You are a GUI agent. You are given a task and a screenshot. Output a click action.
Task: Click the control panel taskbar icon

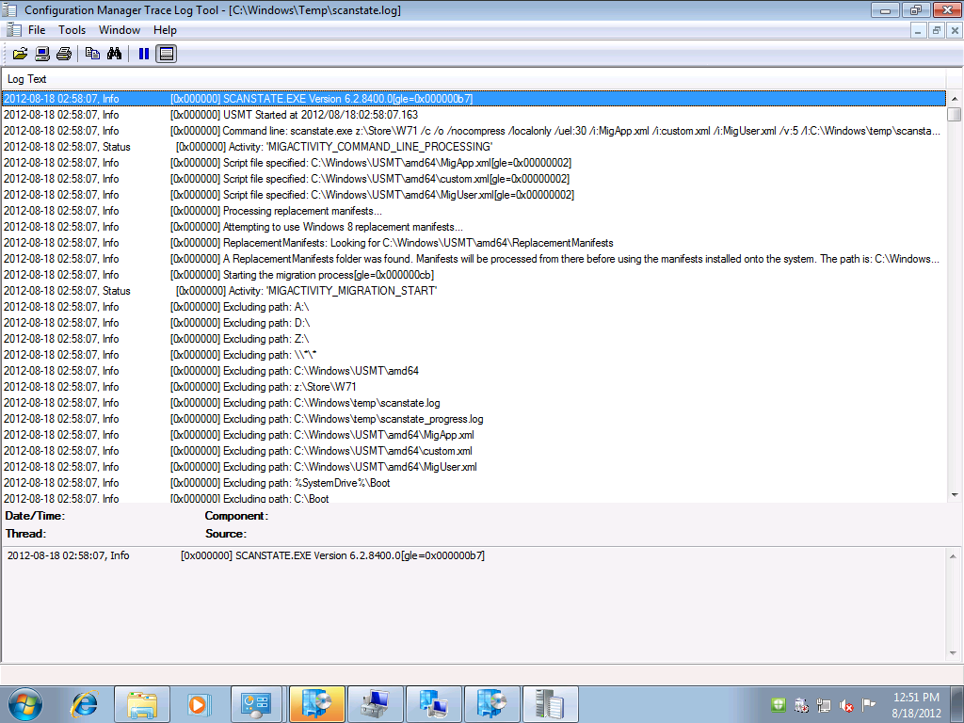(x=256, y=704)
